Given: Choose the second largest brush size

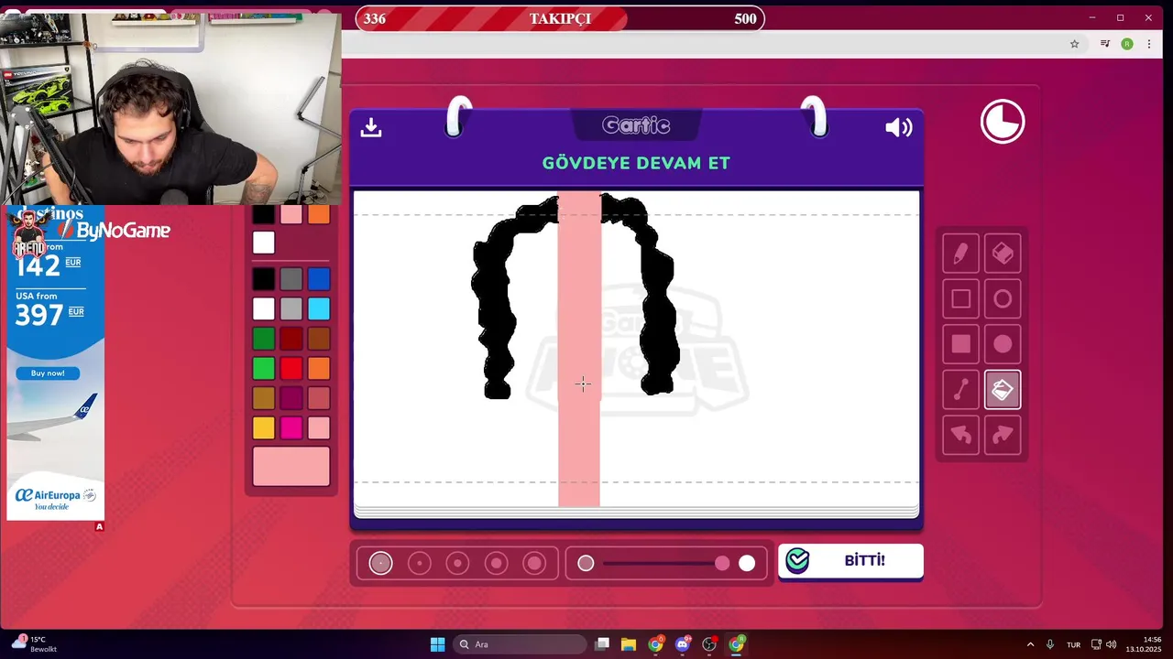Looking at the screenshot, I should click(496, 564).
